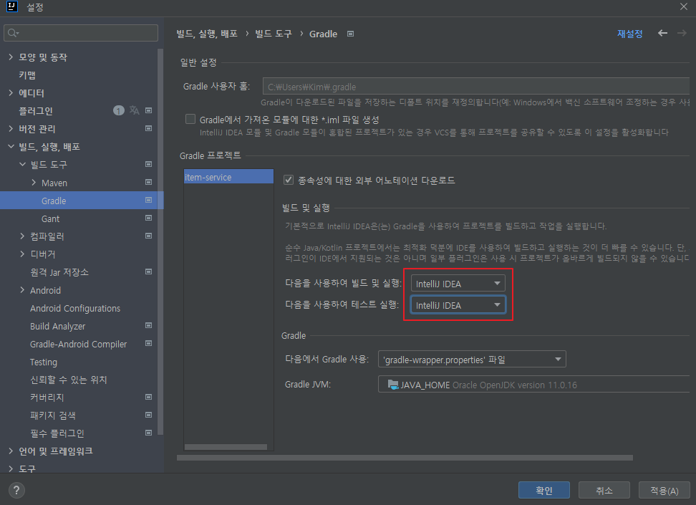Screen dimensions: 696x505
Task: Click 재설정 link to reset changes
Action: tap(630, 34)
